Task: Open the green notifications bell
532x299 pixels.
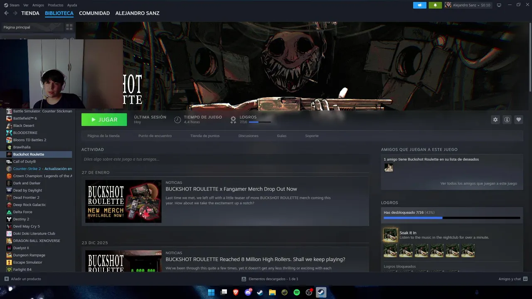Action: [x=435, y=5]
